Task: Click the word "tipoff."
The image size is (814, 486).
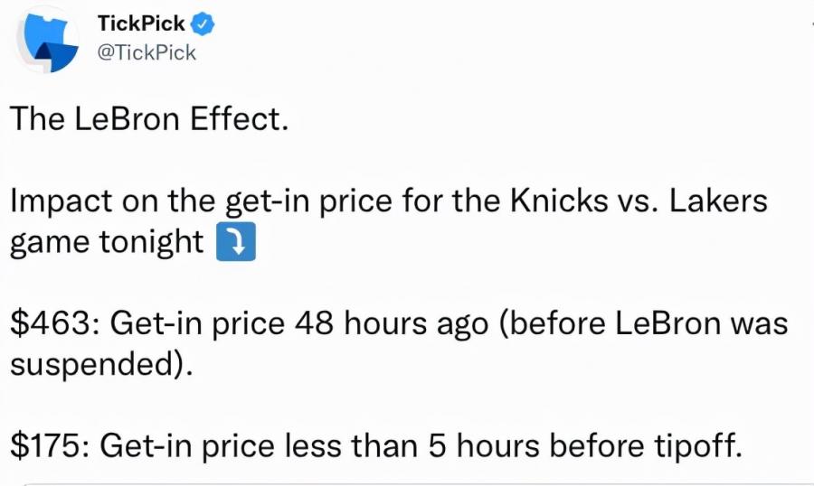Action: [697, 446]
